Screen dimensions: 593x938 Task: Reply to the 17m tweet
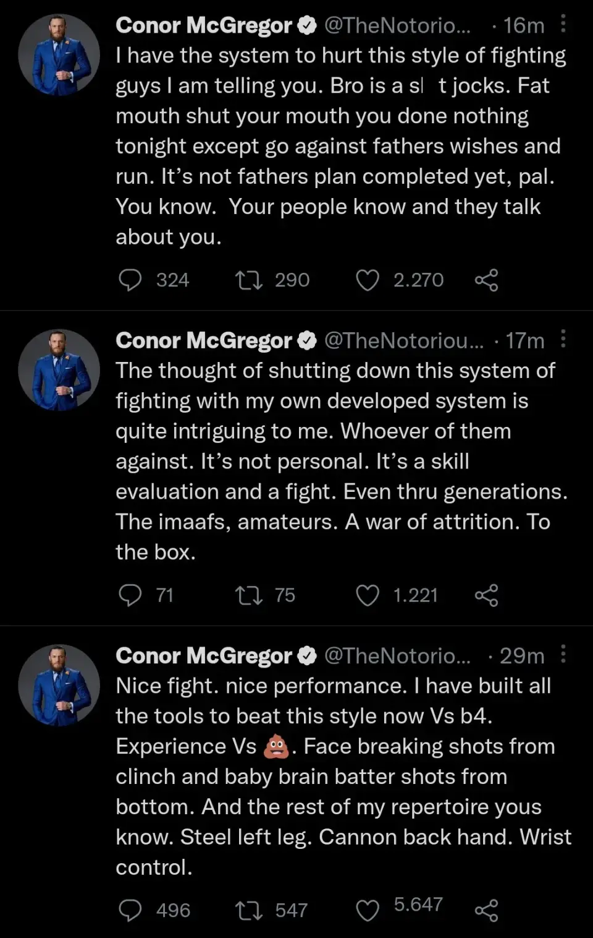130,595
